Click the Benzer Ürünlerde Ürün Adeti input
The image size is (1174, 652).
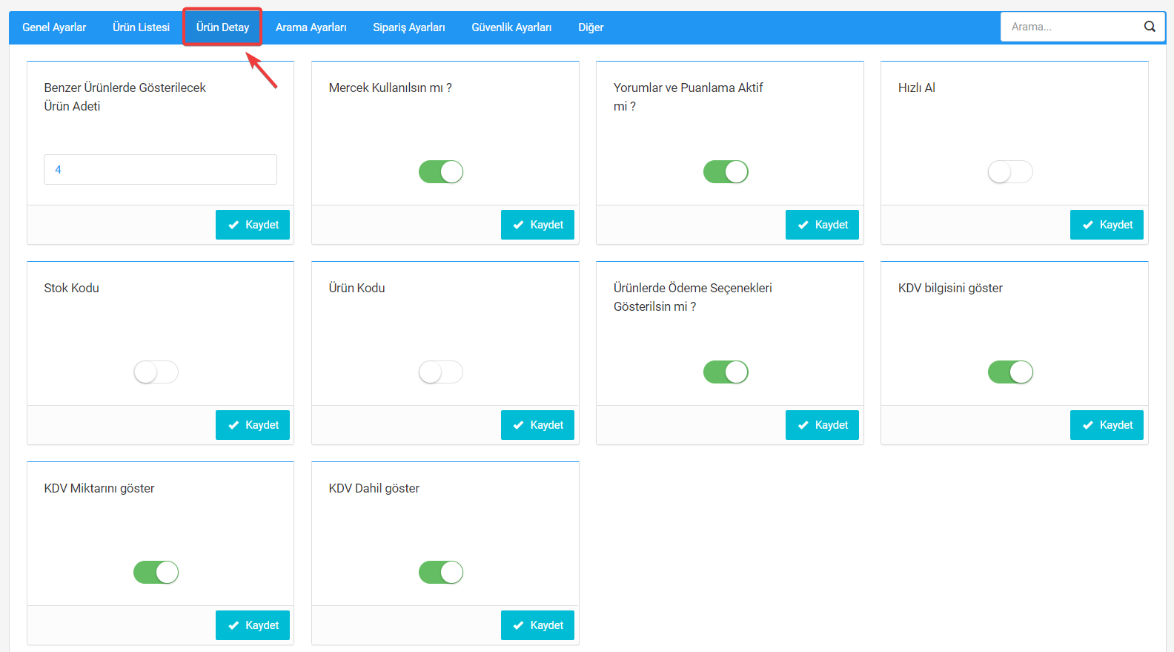(160, 169)
